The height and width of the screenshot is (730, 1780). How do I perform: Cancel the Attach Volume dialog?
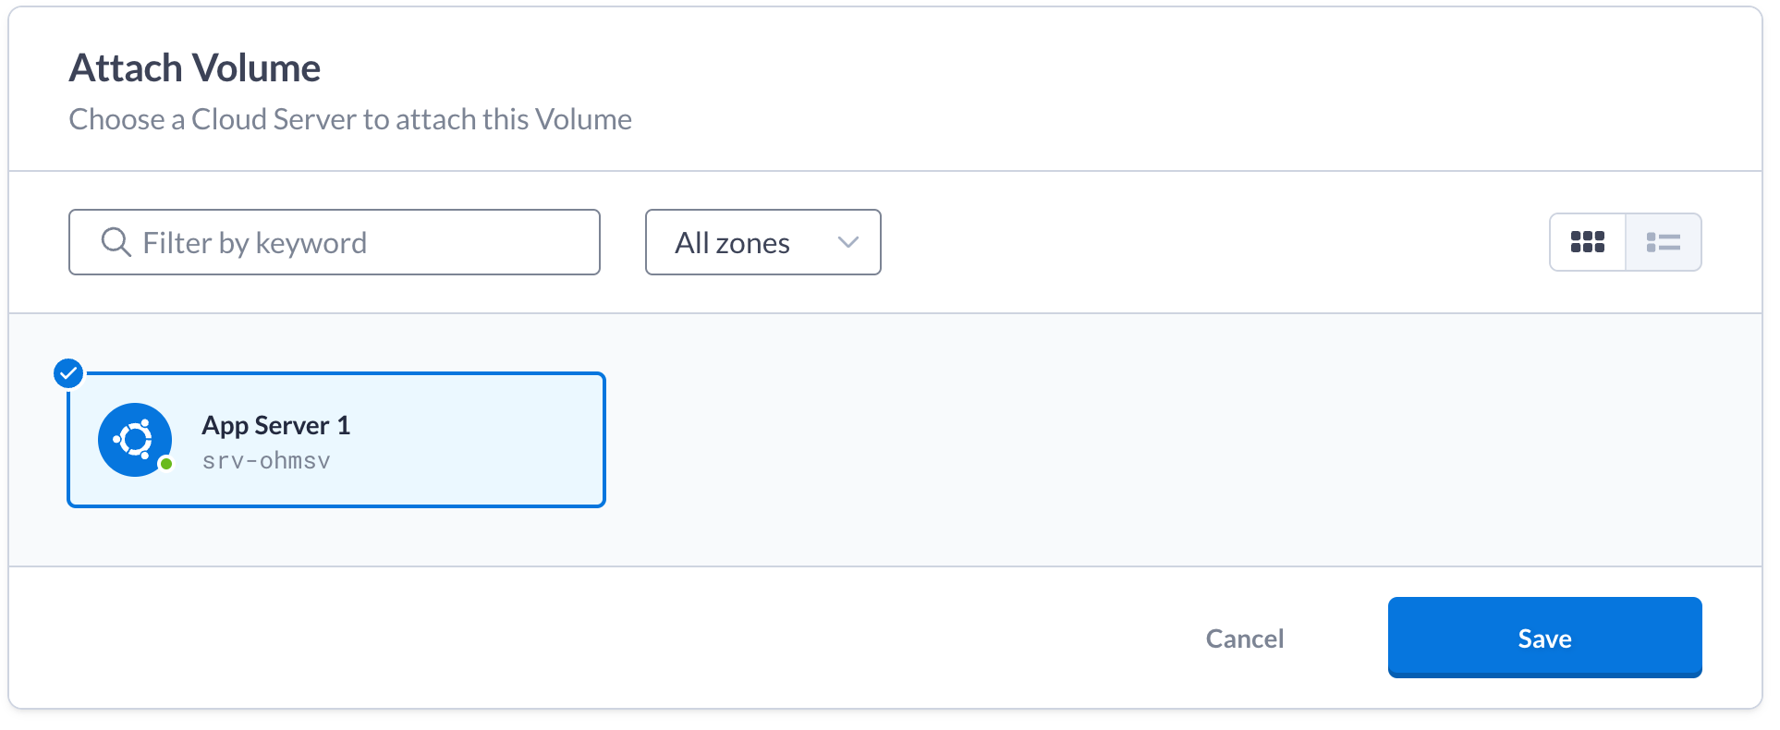tap(1245, 639)
